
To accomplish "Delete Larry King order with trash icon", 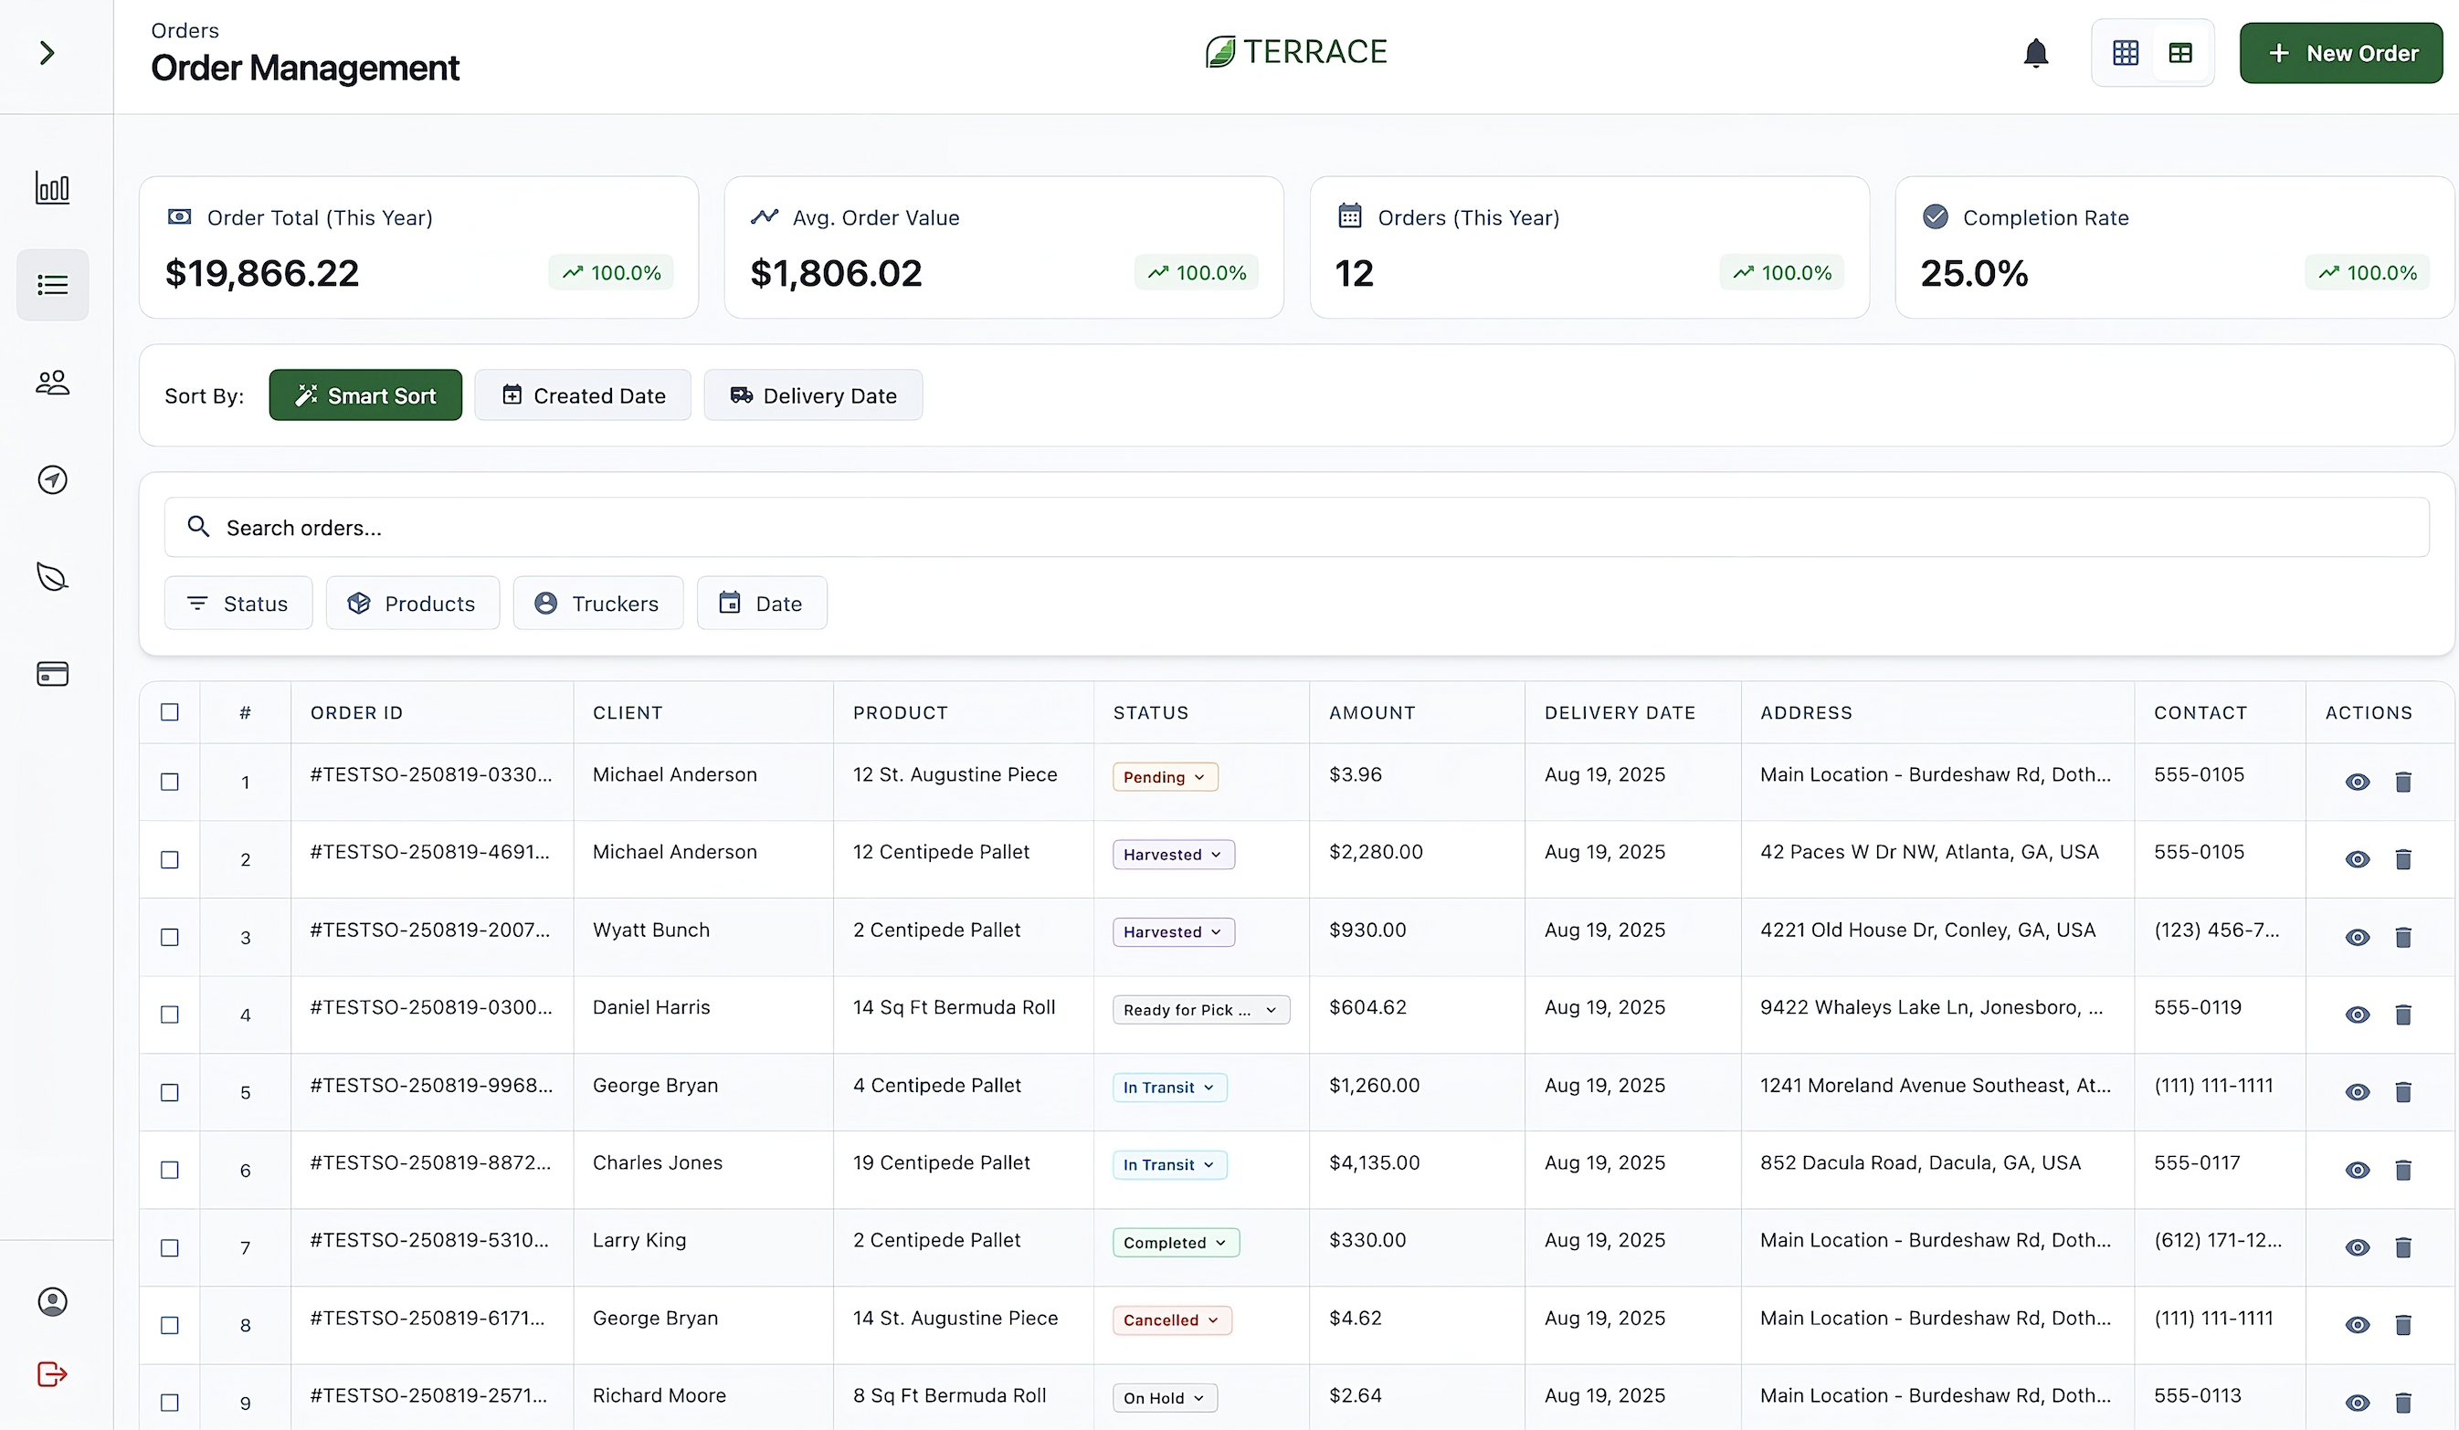I will point(2402,1247).
